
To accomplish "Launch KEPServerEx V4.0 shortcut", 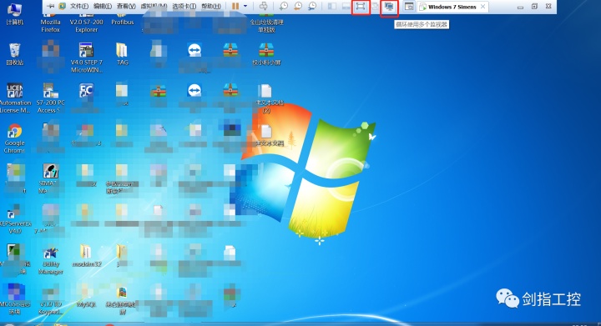I will pyautogui.click(x=14, y=219).
